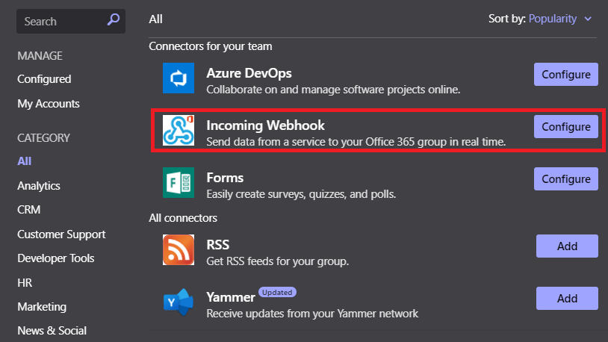The height and width of the screenshot is (342, 608).
Task: Click the Azure DevOps connector icon
Action: click(179, 78)
